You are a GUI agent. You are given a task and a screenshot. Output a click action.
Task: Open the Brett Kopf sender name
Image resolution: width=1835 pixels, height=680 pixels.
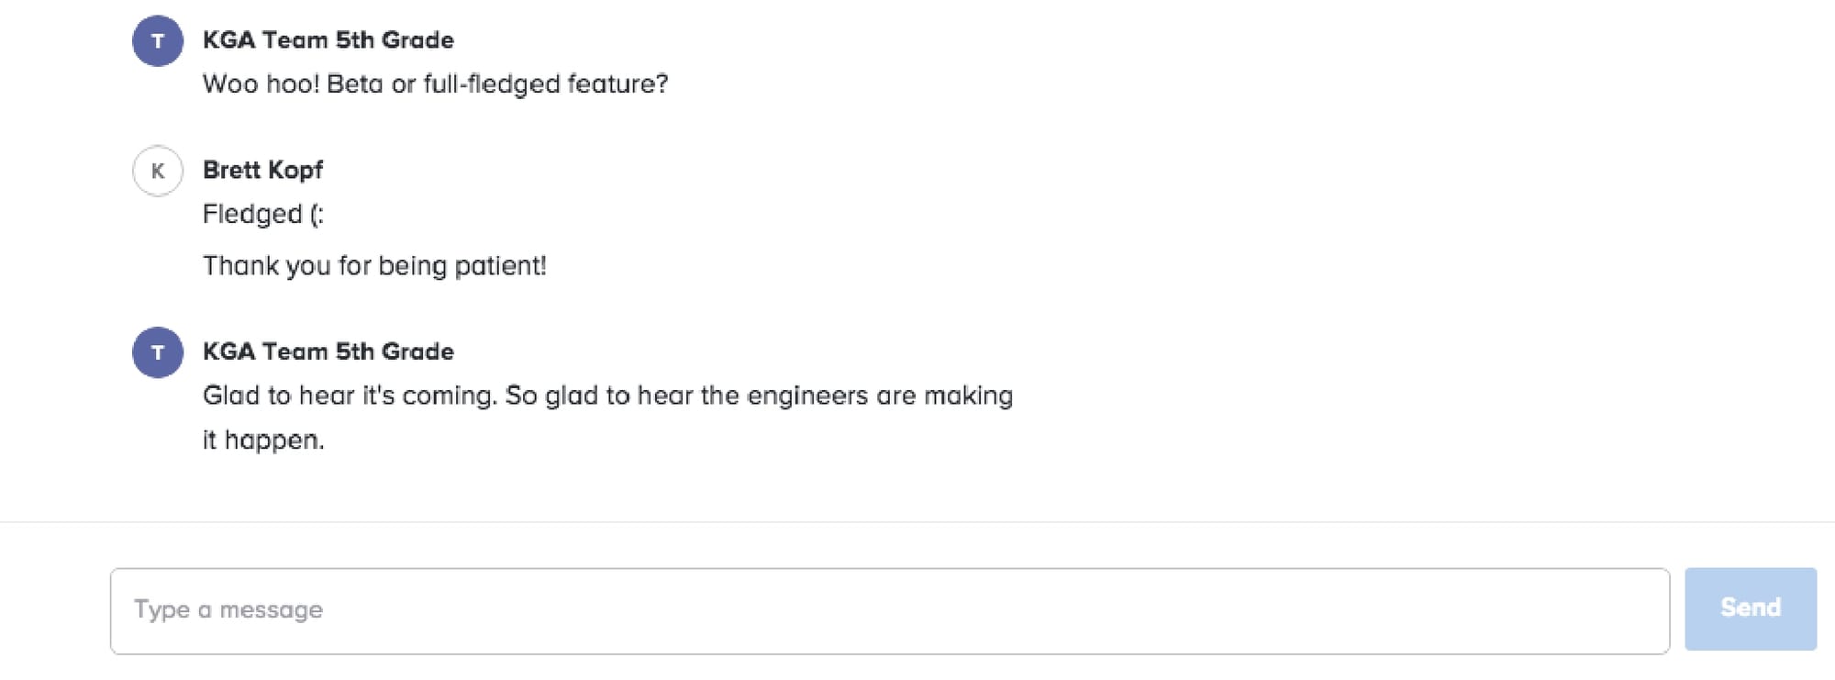click(x=262, y=170)
